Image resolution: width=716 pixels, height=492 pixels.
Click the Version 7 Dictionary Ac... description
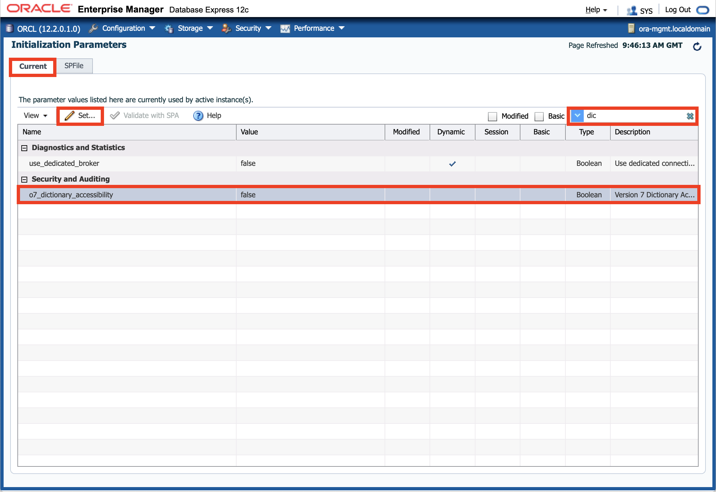point(655,195)
